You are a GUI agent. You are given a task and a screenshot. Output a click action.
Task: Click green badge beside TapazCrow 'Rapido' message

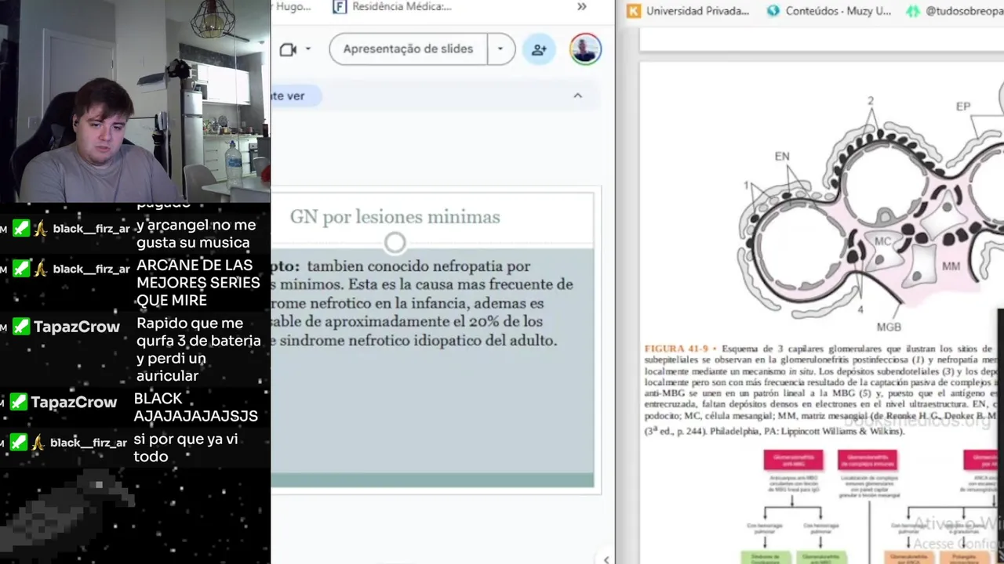[x=21, y=327]
